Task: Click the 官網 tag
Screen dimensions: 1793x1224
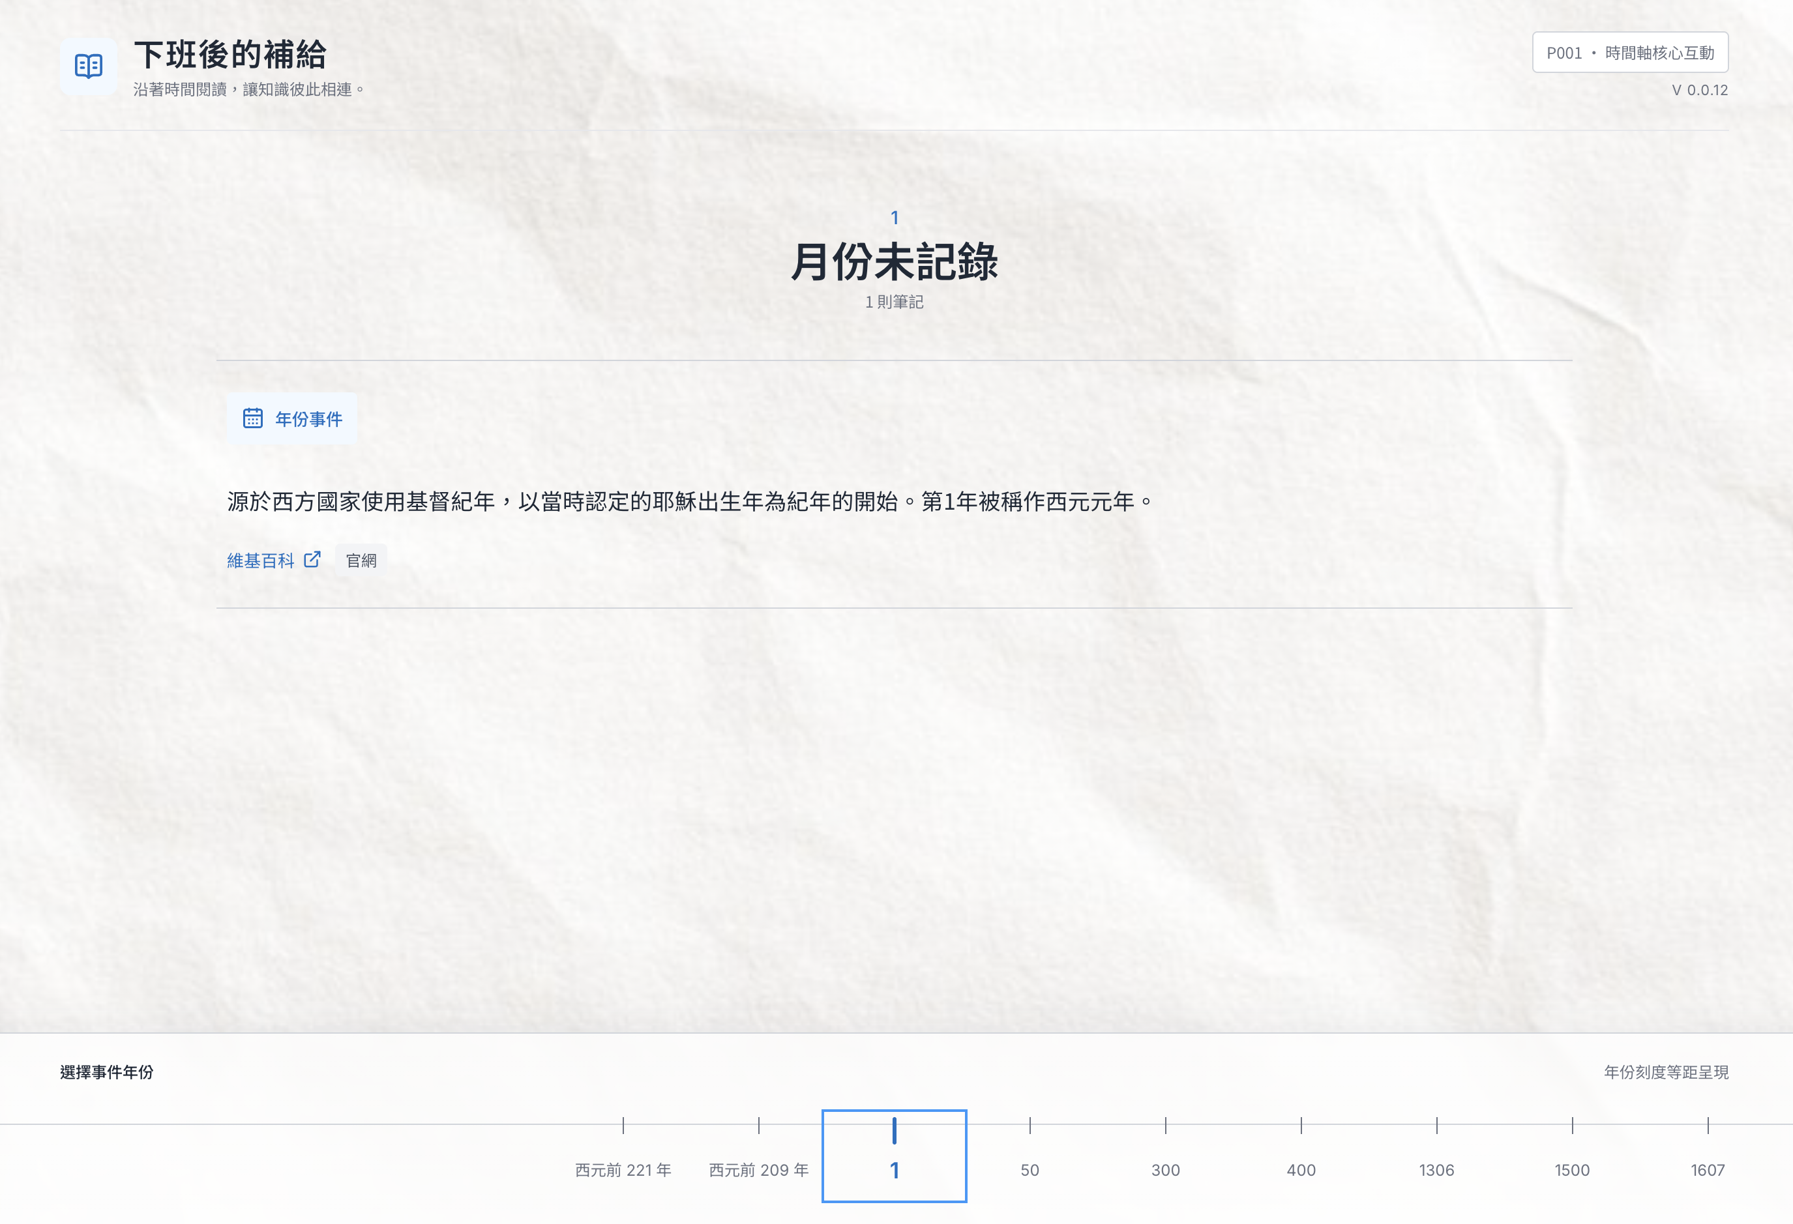Action: pos(361,560)
